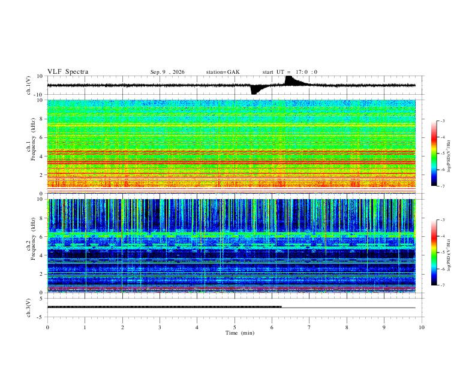The height and width of the screenshot is (367, 475).
Task: Click the VLF Spectra title text
Action: (68, 72)
